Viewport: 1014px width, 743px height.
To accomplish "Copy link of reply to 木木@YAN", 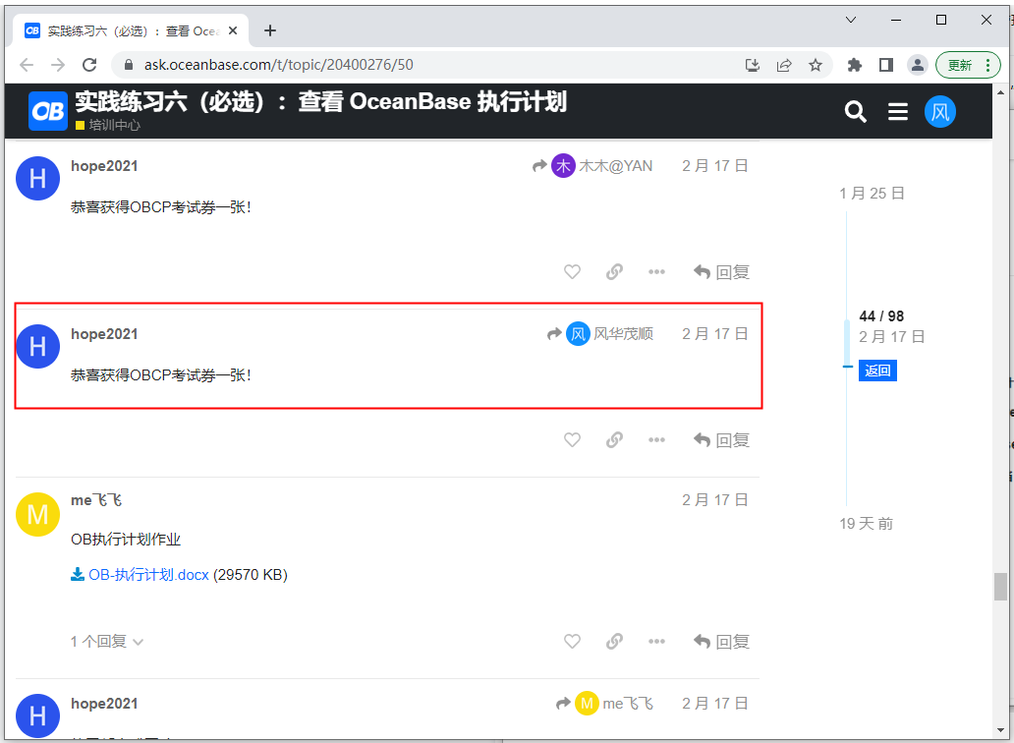I will click(614, 271).
